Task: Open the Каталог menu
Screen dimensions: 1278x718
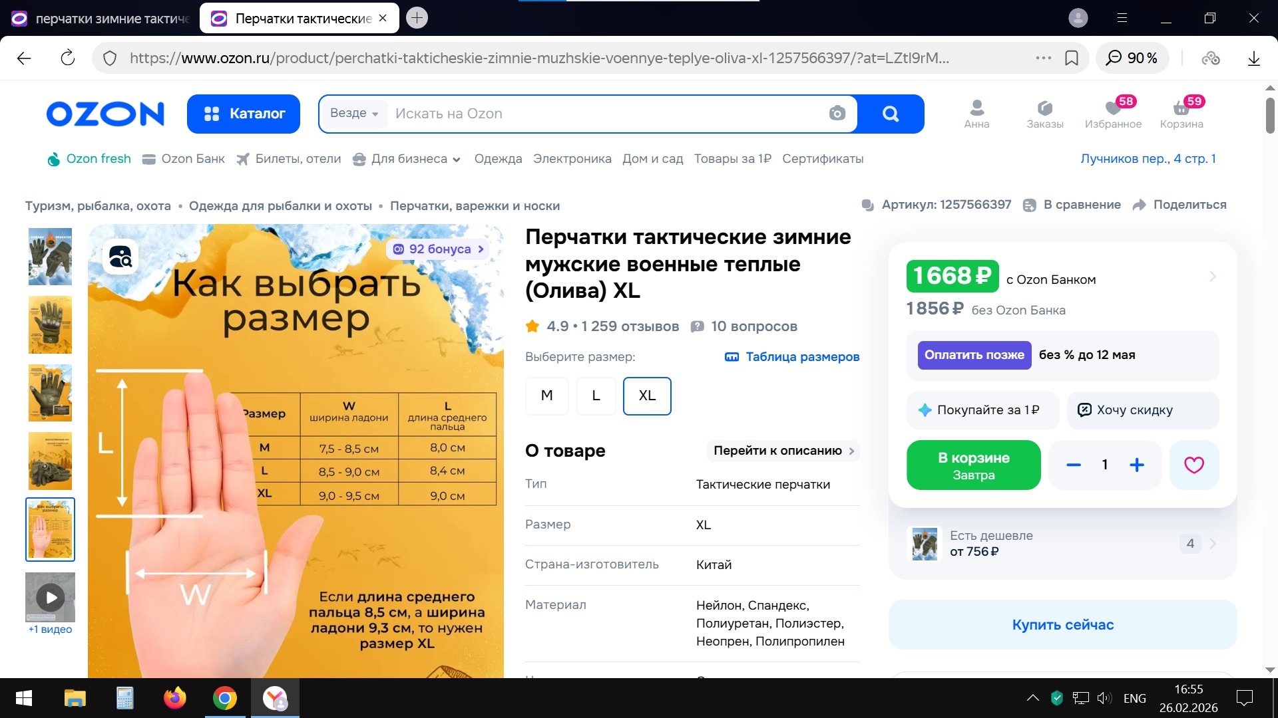Action: point(244,114)
